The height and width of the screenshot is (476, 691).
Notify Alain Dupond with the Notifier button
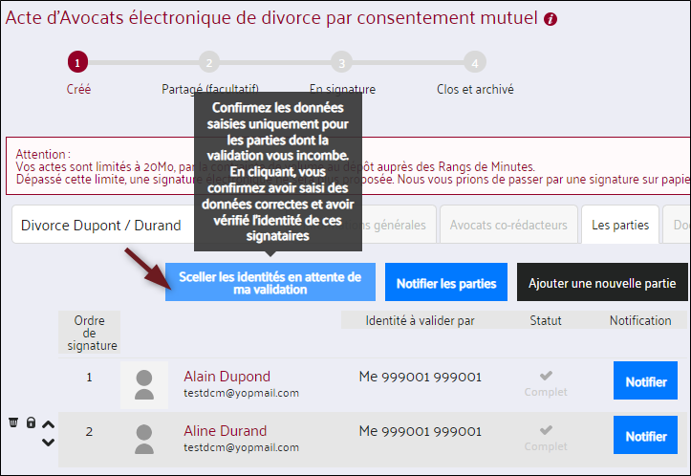(x=645, y=382)
